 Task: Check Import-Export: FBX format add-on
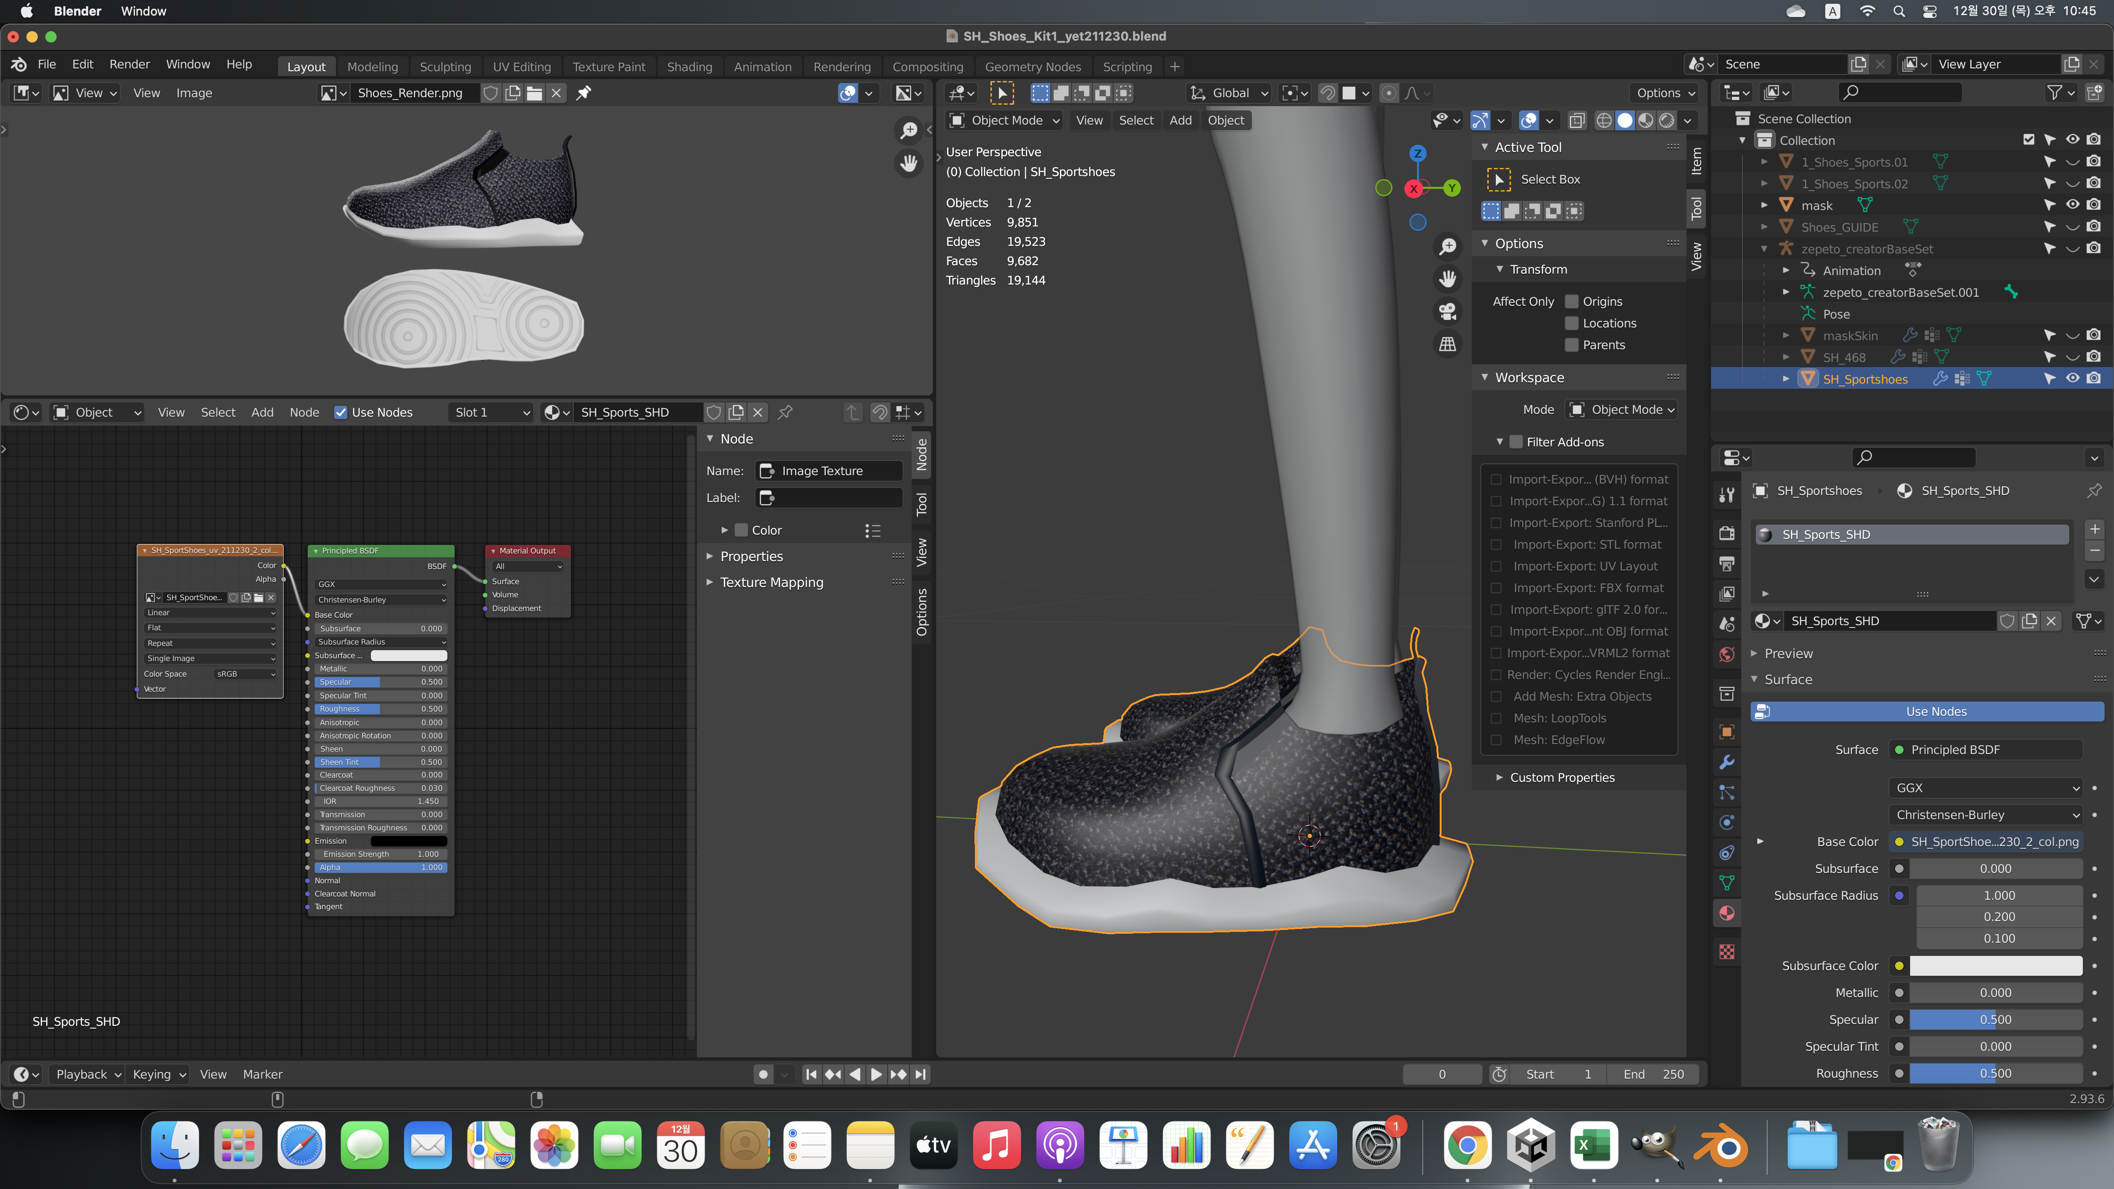(1496, 587)
